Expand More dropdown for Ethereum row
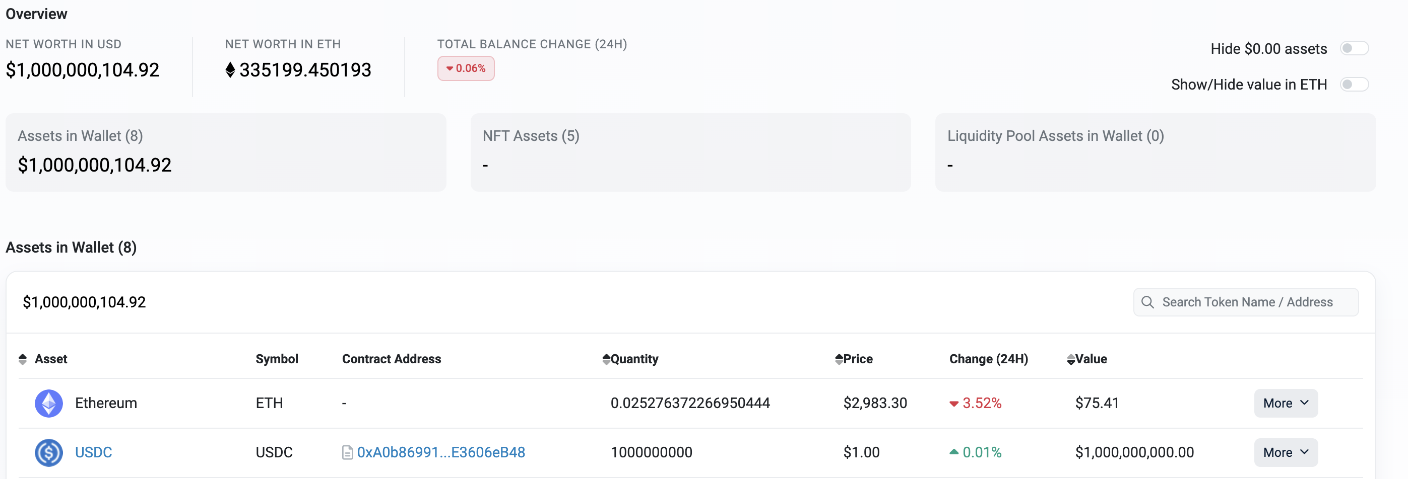 1286,403
